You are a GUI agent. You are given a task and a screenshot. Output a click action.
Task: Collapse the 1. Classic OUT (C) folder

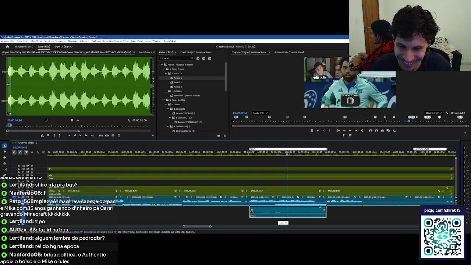click(170, 118)
